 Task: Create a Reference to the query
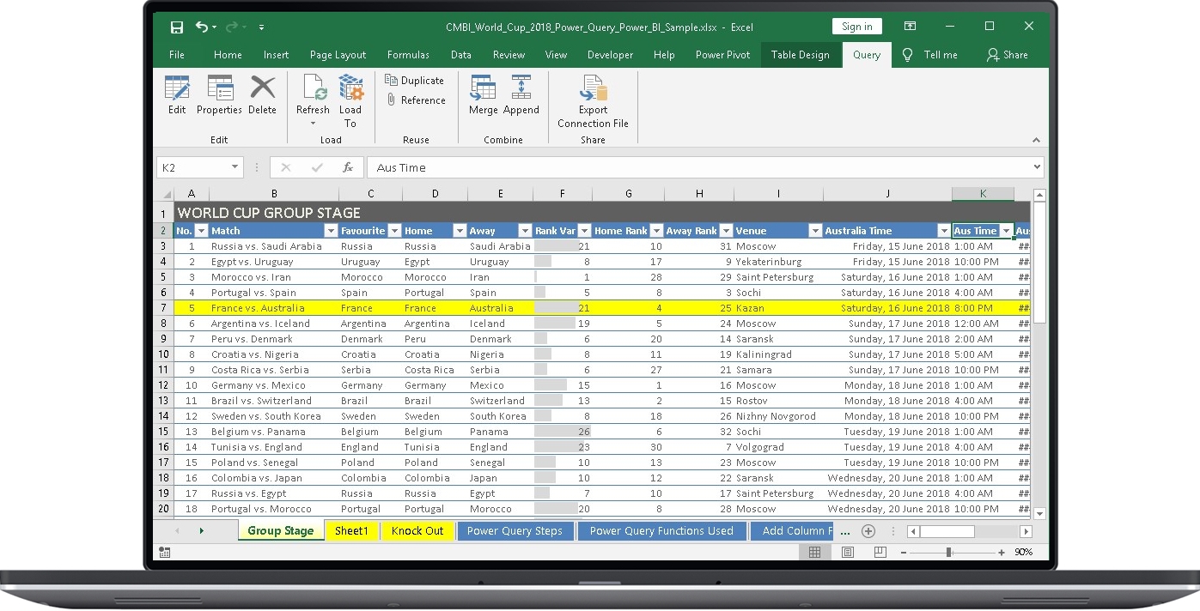415,100
